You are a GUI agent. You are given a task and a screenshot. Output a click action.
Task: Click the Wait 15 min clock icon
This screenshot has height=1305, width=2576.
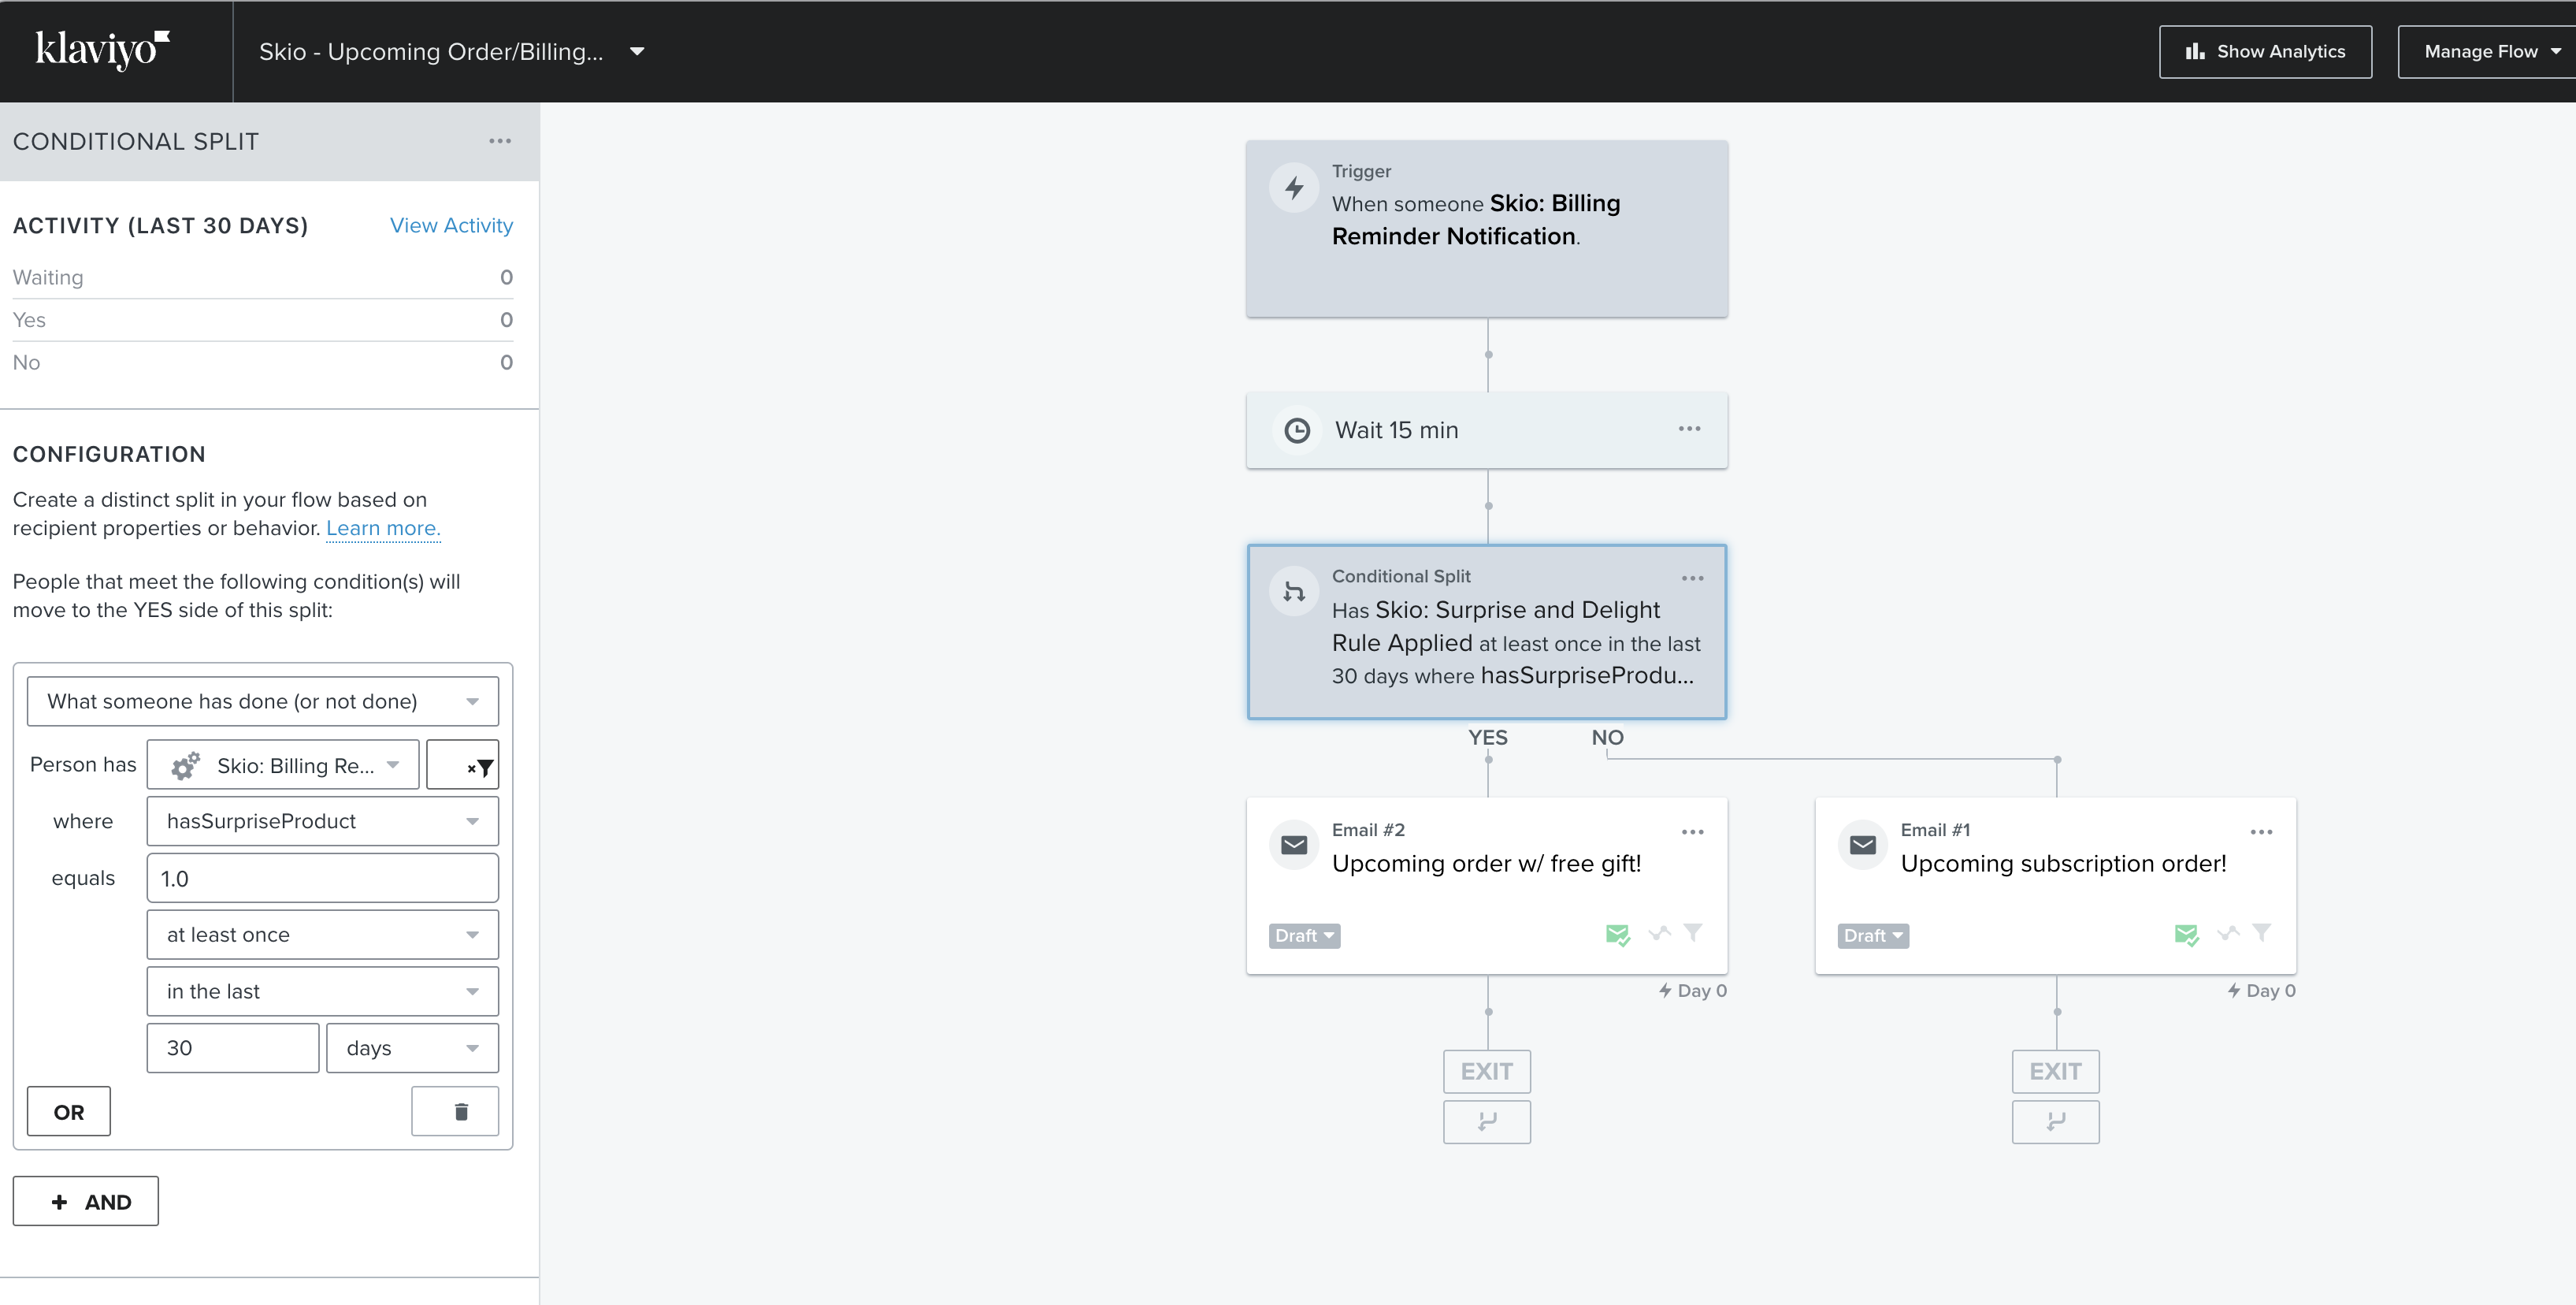click(1297, 430)
